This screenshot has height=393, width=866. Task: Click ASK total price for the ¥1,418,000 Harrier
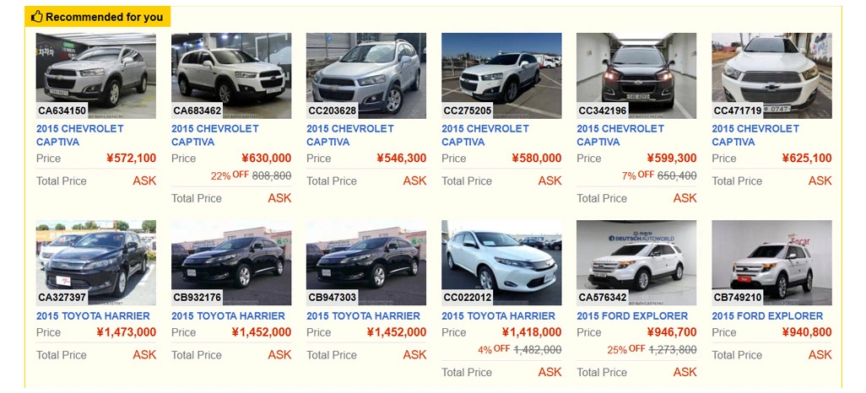(x=549, y=372)
